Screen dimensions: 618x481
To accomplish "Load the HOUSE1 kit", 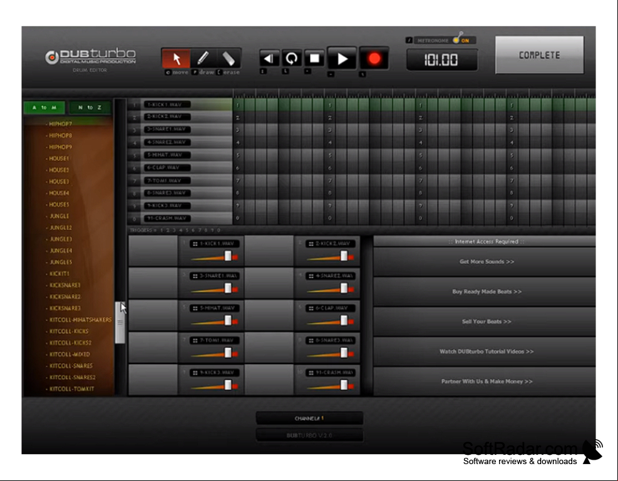I will tap(59, 159).
